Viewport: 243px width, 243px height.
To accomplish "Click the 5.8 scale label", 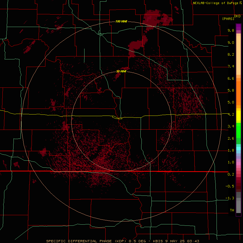I will point(231,90).
